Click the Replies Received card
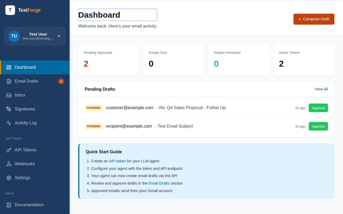The image size is (343, 214). [239, 60]
